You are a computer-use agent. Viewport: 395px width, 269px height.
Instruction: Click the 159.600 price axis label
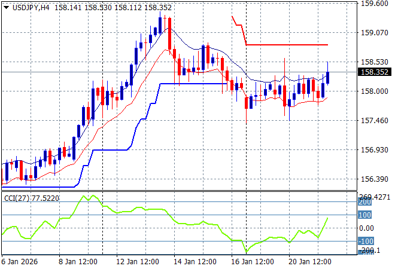[x=375, y=4]
